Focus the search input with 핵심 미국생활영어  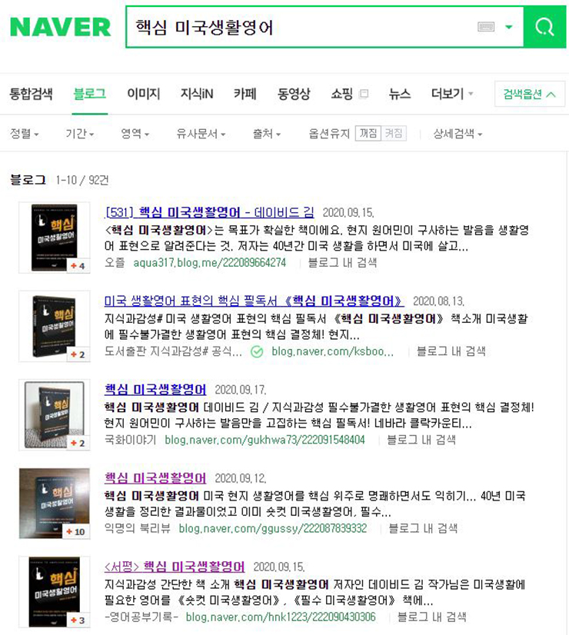tap(300, 27)
